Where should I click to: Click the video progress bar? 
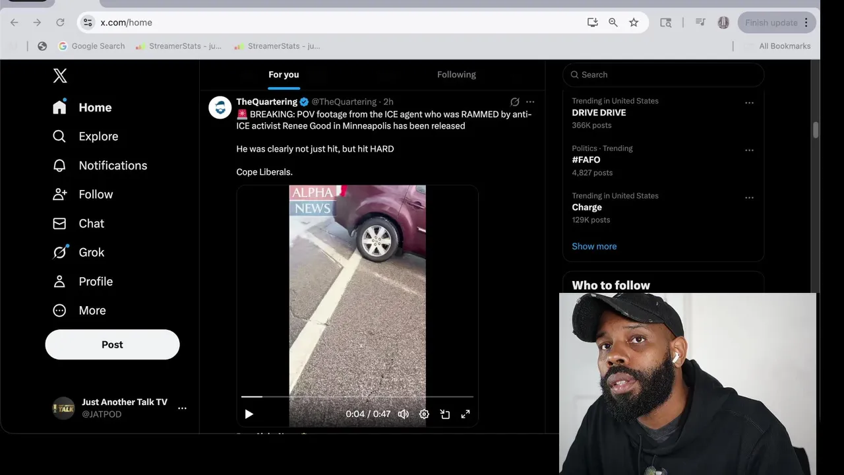point(357,396)
